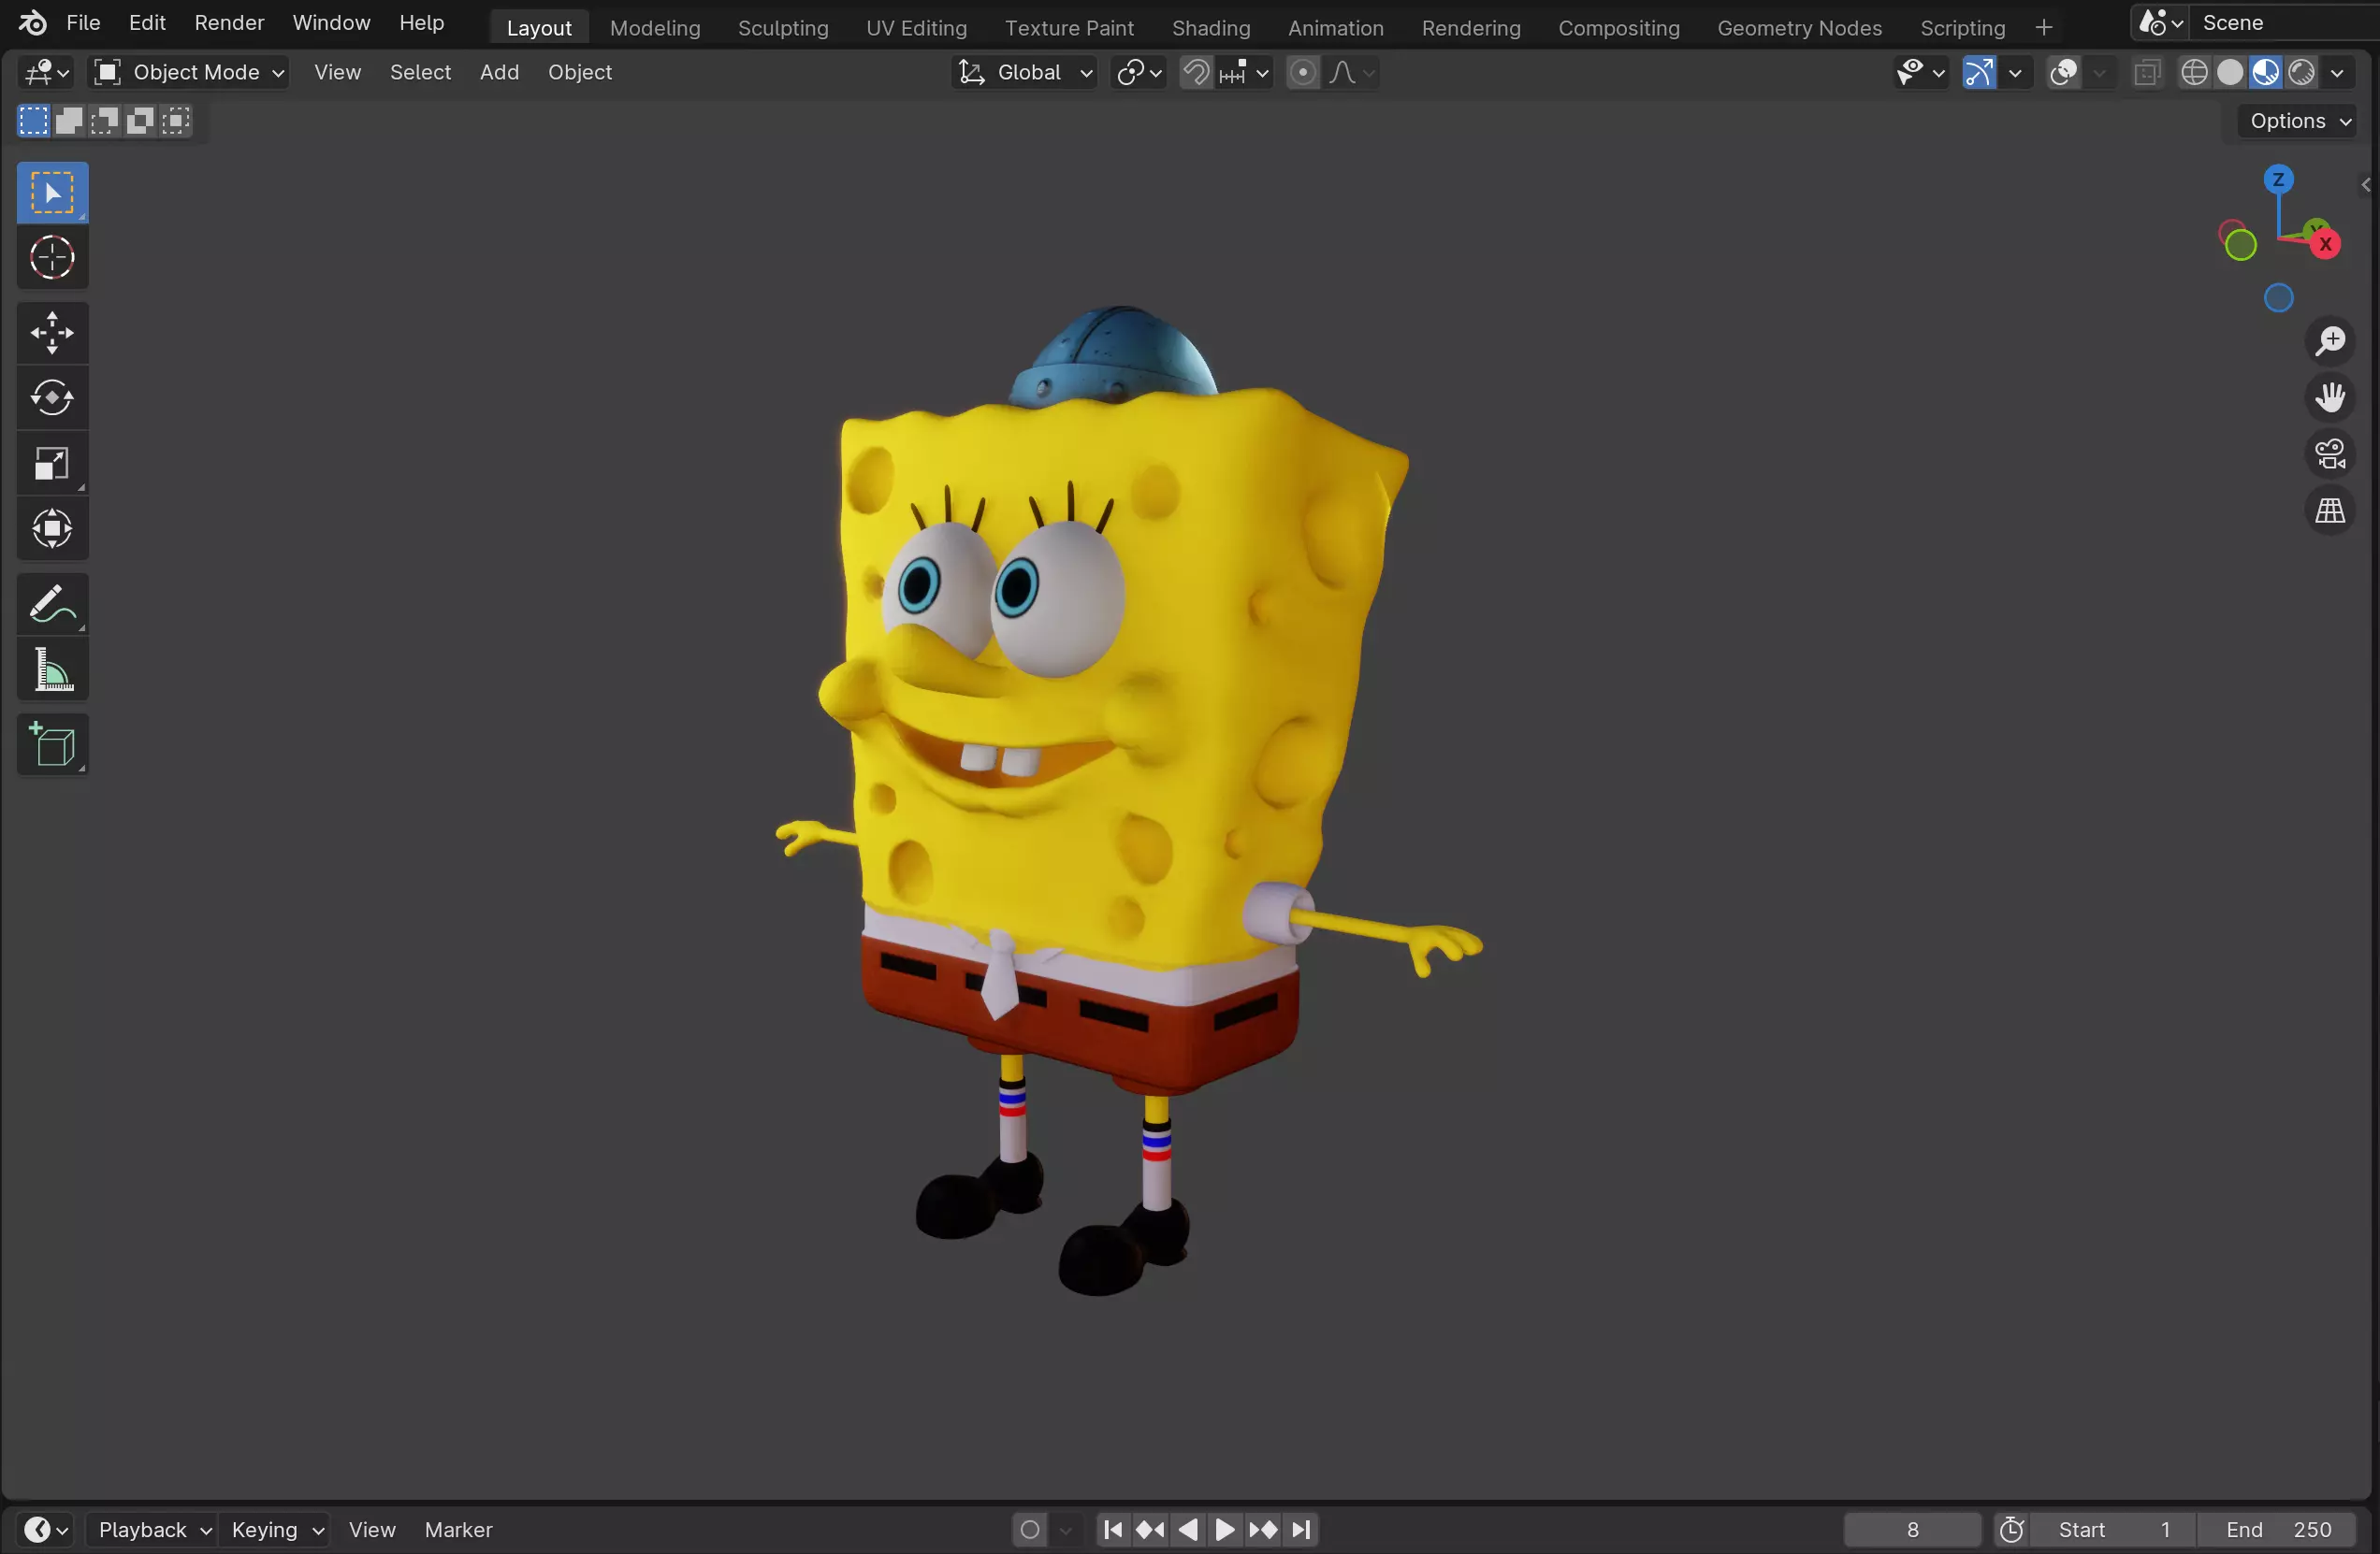The height and width of the screenshot is (1554, 2380).
Task: Switch to rendered viewport shading
Action: (2302, 72)
